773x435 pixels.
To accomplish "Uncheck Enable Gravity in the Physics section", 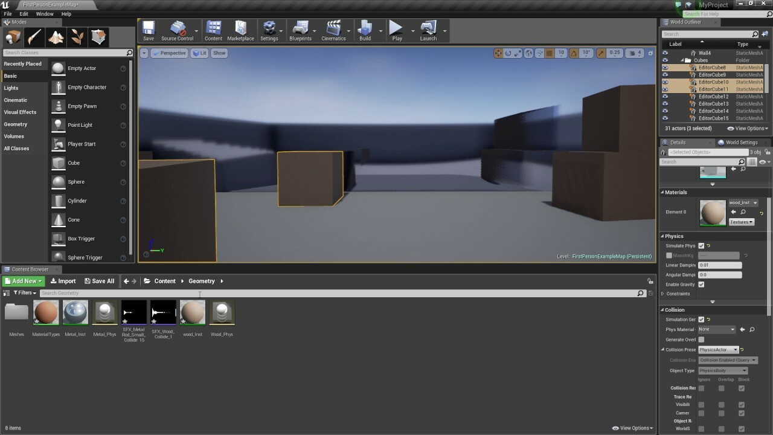I will pyautogui.click(x=701, y=284).
